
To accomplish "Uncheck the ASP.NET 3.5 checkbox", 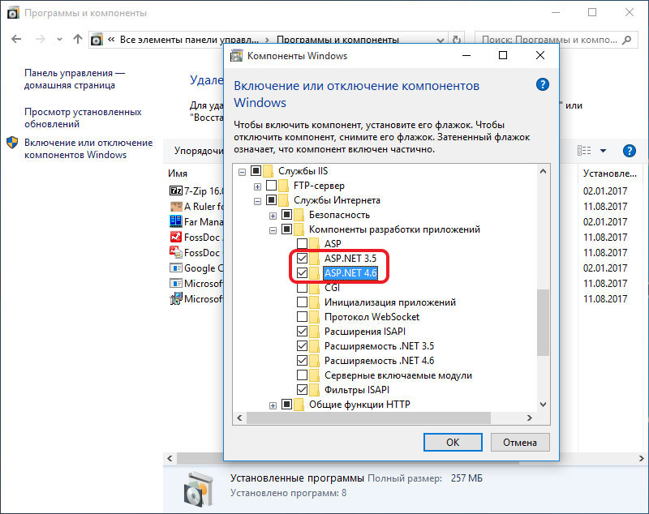I will click(302, 259).
